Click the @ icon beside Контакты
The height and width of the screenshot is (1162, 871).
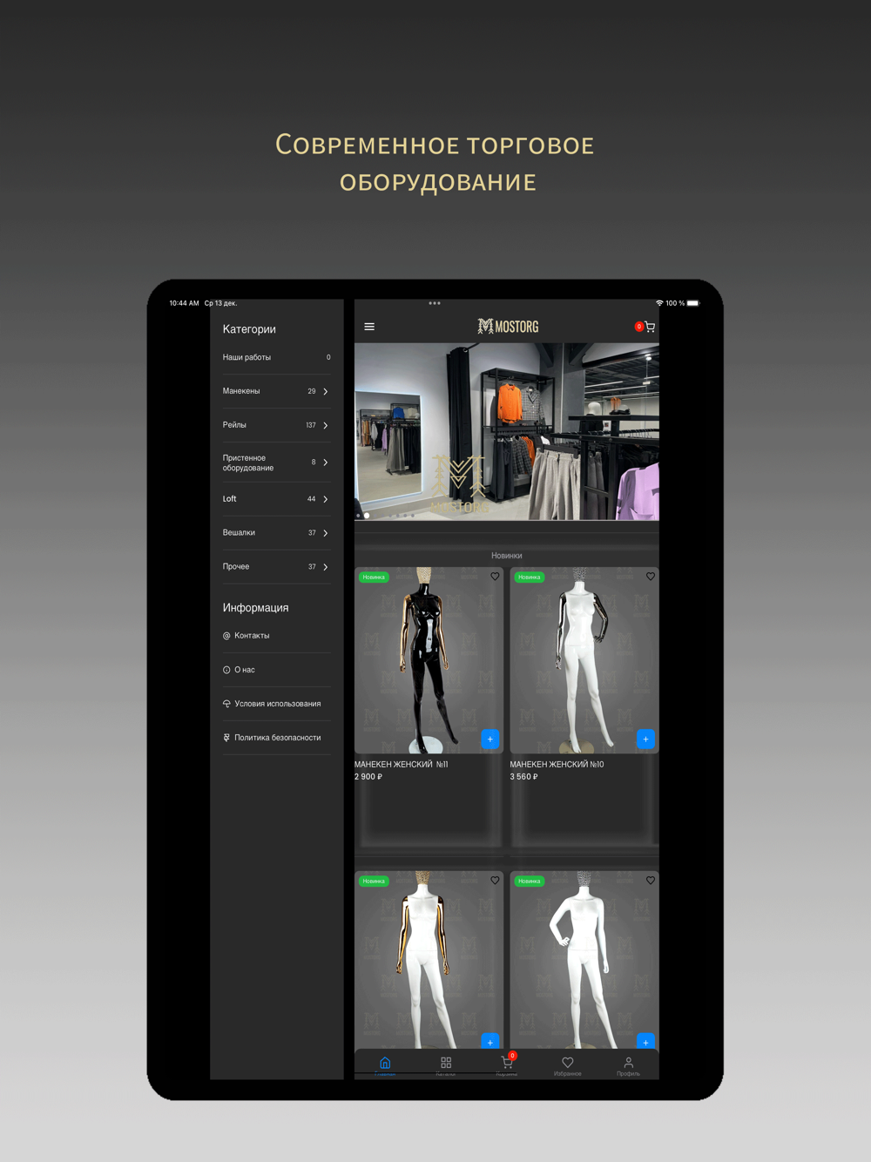click(x=226, y=636)
